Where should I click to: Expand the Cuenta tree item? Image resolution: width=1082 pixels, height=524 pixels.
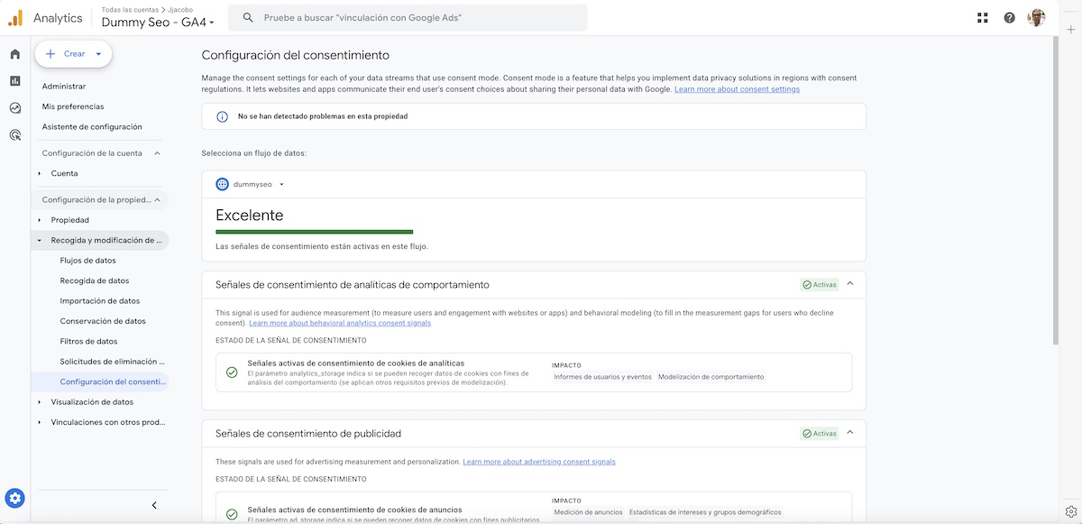40,173
